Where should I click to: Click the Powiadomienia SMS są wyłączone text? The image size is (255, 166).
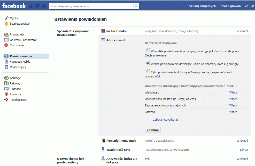point(167,150)
